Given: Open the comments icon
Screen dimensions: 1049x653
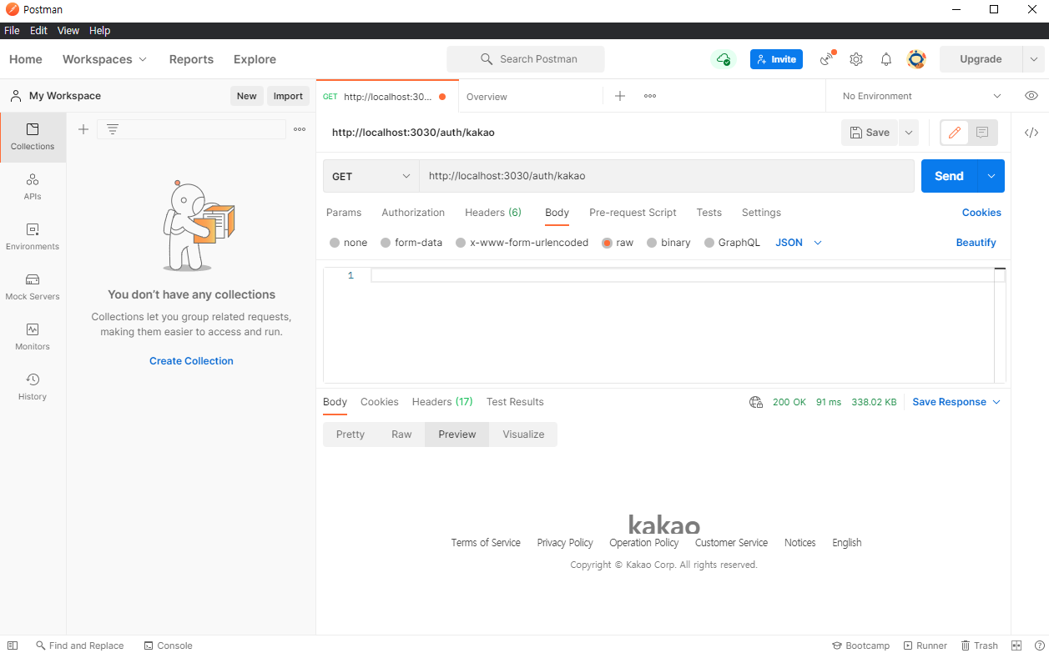Looking at the screenshot, I should click(982, 133).
